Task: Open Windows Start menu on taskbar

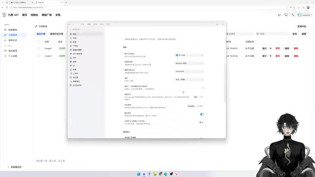Action: click(139, 174)
